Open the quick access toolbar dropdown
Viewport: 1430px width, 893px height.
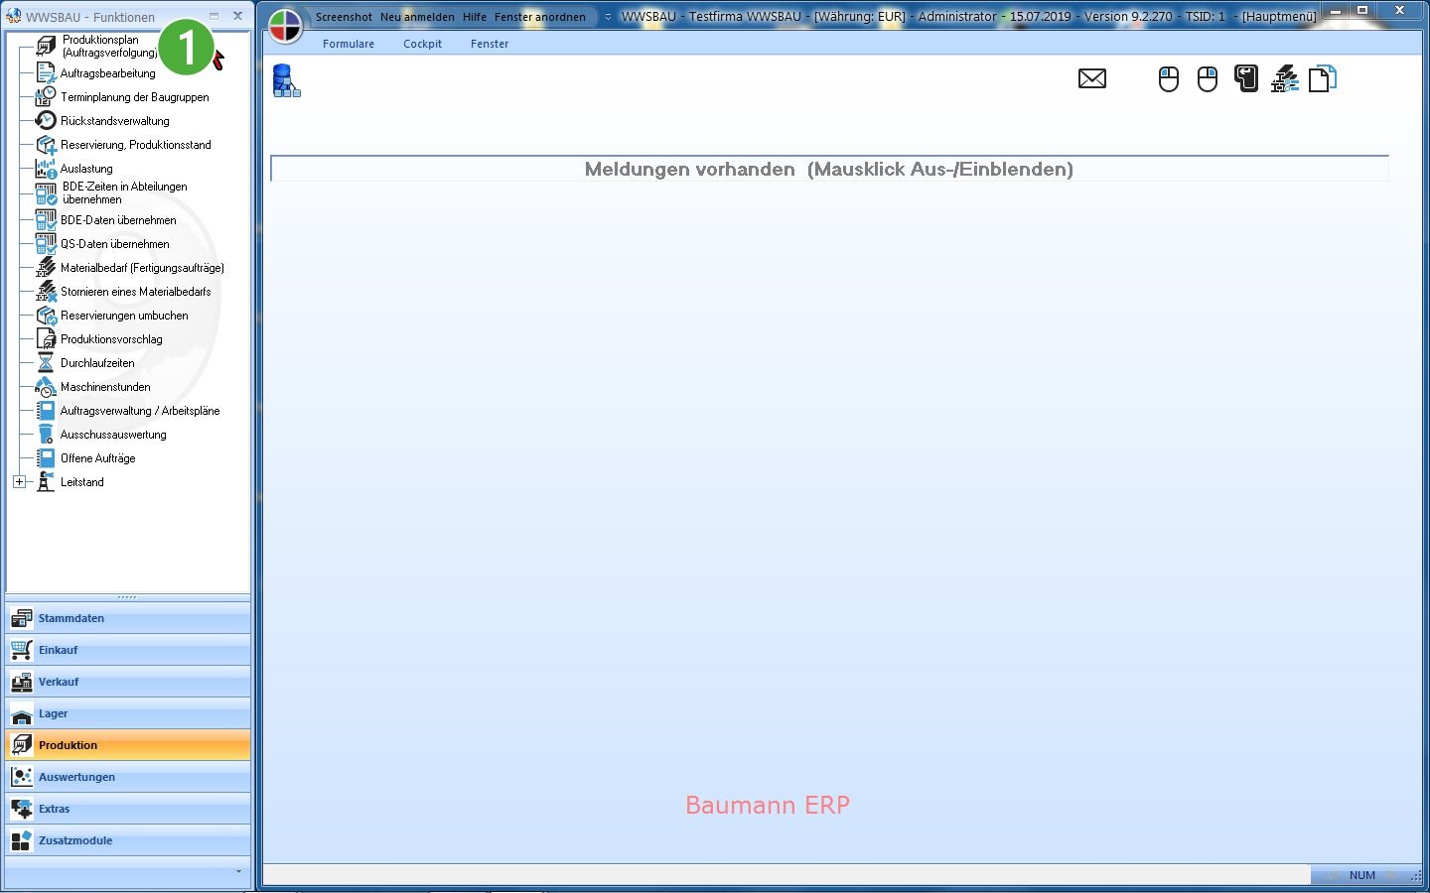pos(608,16)
